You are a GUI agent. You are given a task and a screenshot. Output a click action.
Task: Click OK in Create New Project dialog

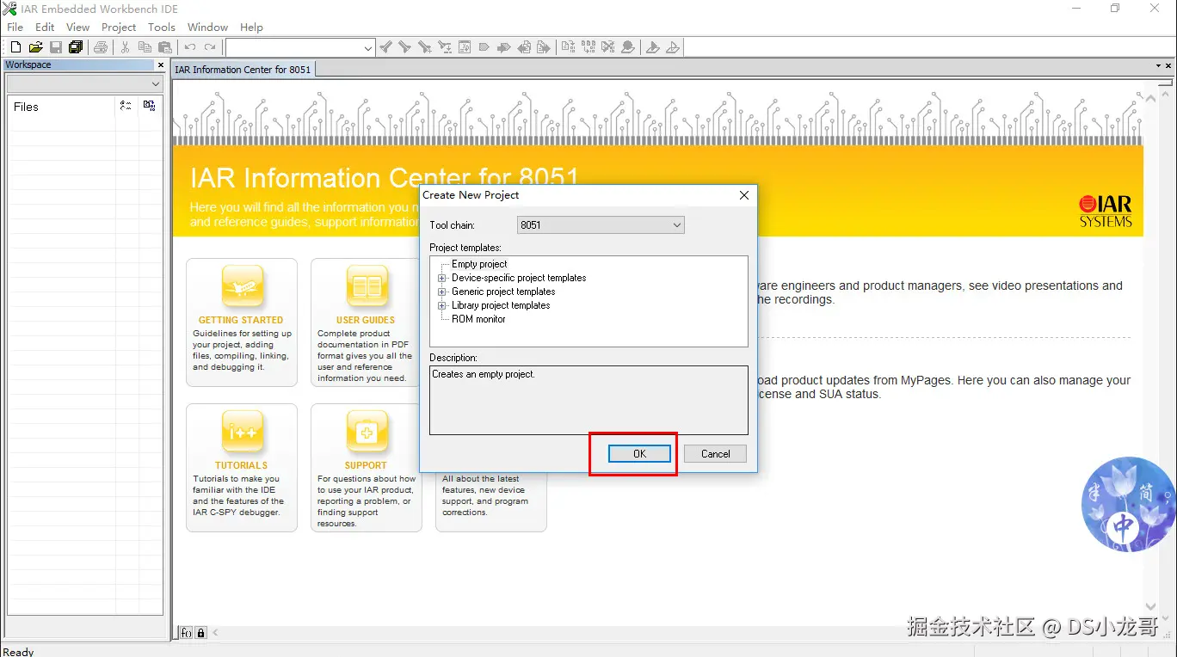639,454
